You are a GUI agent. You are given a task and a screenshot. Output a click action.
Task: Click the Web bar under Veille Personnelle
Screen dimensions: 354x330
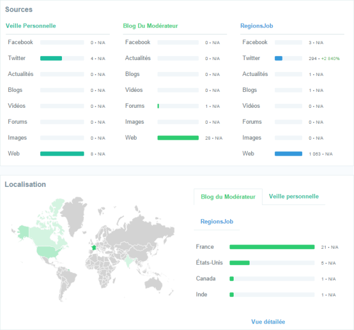62,154
